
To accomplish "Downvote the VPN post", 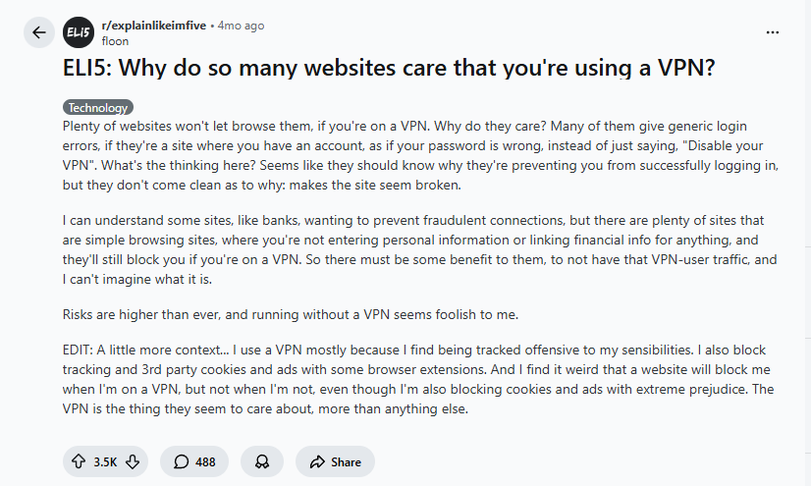I will [133, 461].
